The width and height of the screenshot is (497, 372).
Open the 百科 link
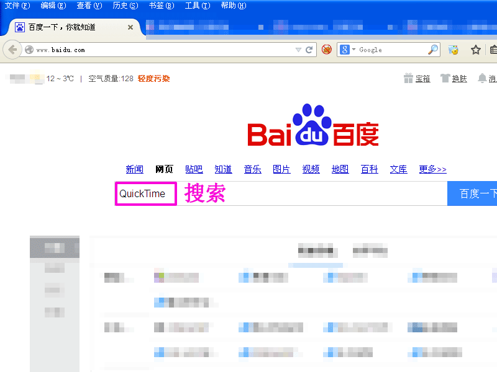tap(369, 169)
